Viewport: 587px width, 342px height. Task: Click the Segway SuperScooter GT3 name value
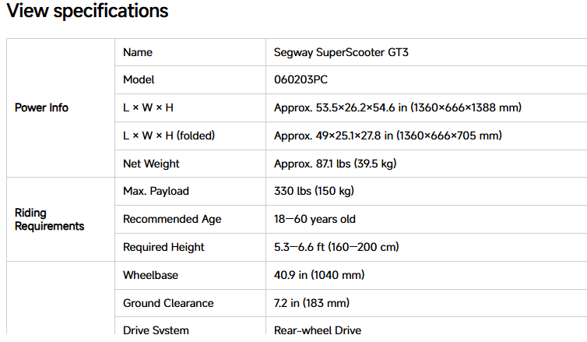pyautogui.click(x=341, y=52)
